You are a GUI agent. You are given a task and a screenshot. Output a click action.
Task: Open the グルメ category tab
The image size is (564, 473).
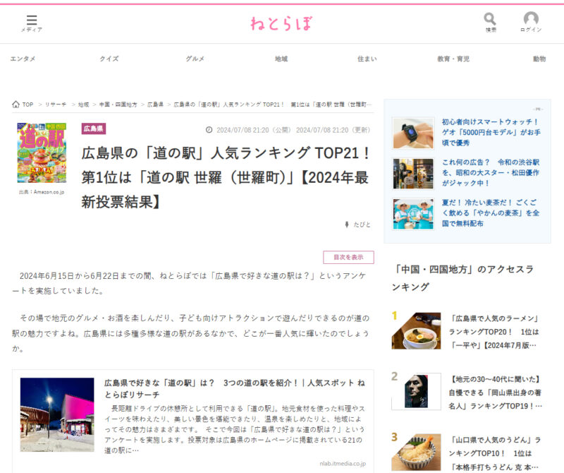(195, 59)
